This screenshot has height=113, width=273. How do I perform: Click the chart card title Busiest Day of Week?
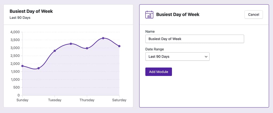[31, 11]
